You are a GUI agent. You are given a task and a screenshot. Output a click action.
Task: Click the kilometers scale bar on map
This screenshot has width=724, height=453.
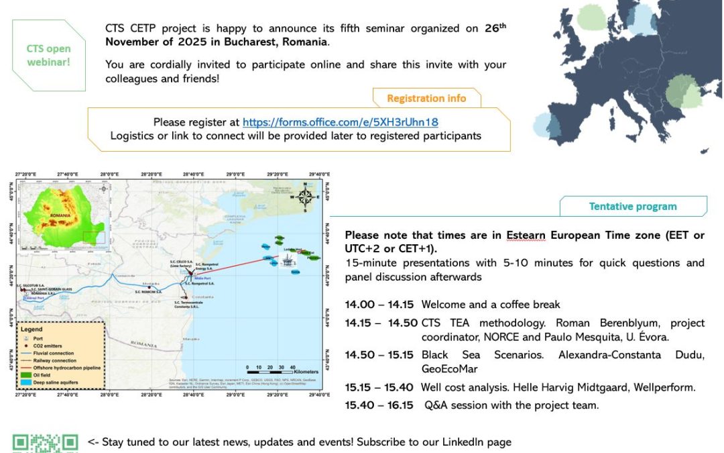pos(269,373)
